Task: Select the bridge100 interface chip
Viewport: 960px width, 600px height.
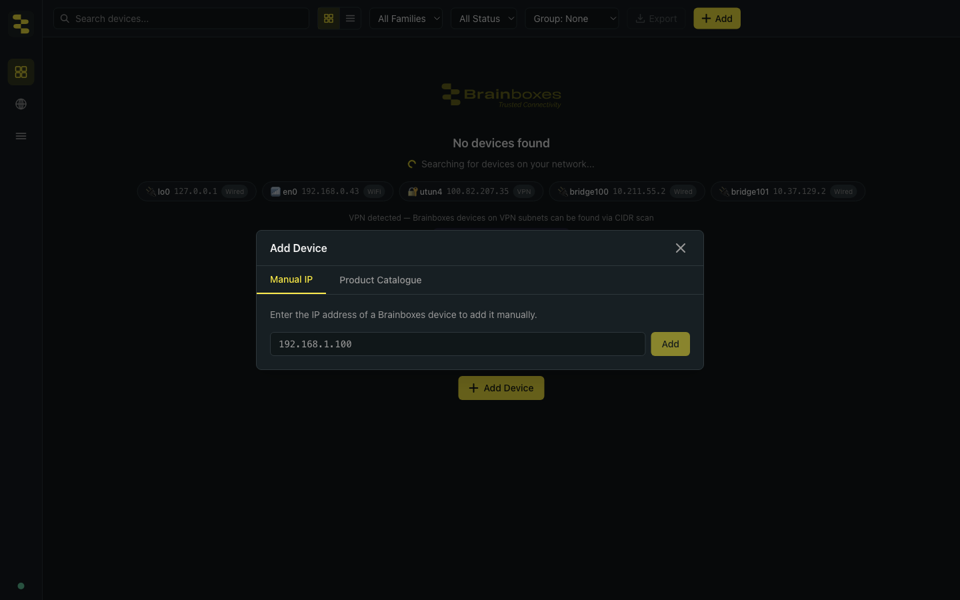Action: pyautogui.click(x=627, y=191)
